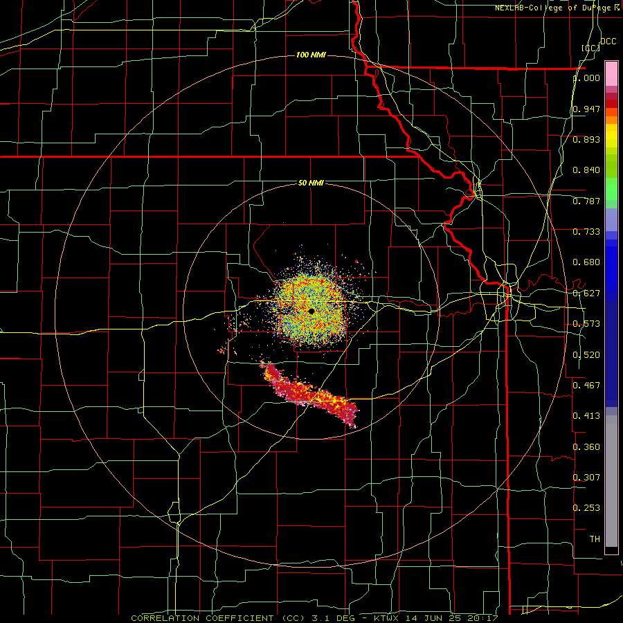The width and height of the screenshot is (623, 623).
Task: Click the 0.360 legend value
Action: (586, 446)
